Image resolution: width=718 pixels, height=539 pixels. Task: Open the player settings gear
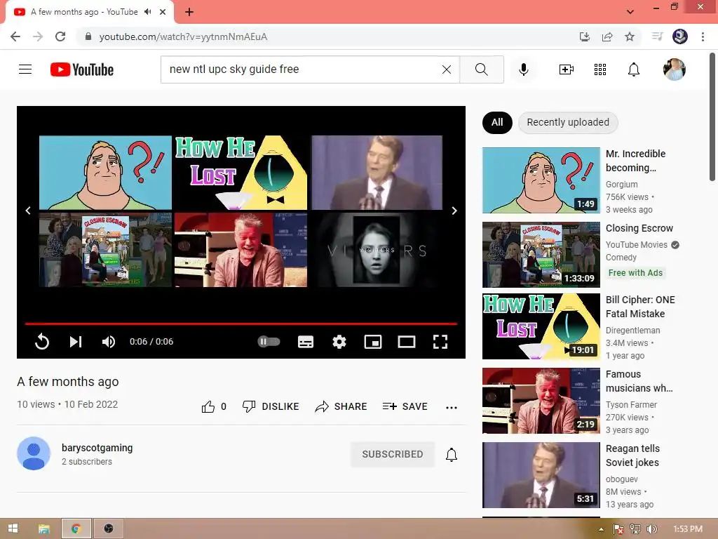(339, 342)
